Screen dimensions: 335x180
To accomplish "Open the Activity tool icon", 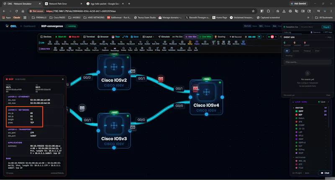I will click(x=57, y=43).
